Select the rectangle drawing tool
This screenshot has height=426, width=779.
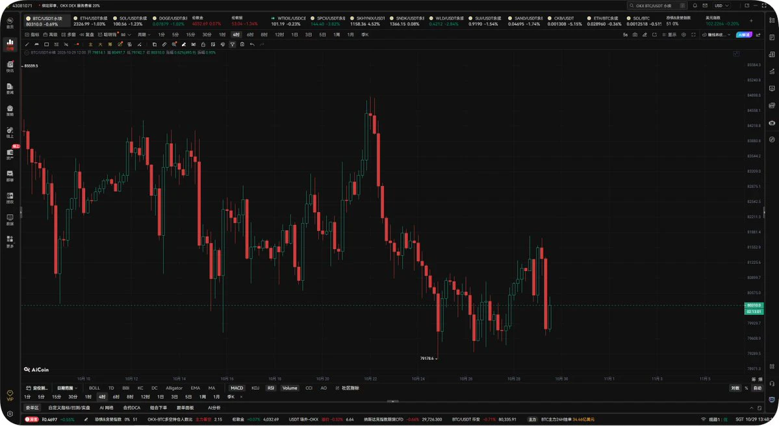click(46, 45)
